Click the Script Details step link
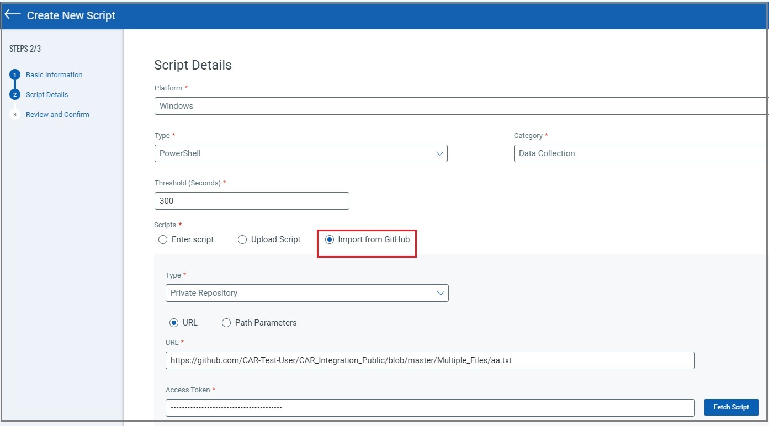The height and width of the screenshot is (426, 769). tap(47, 95)
